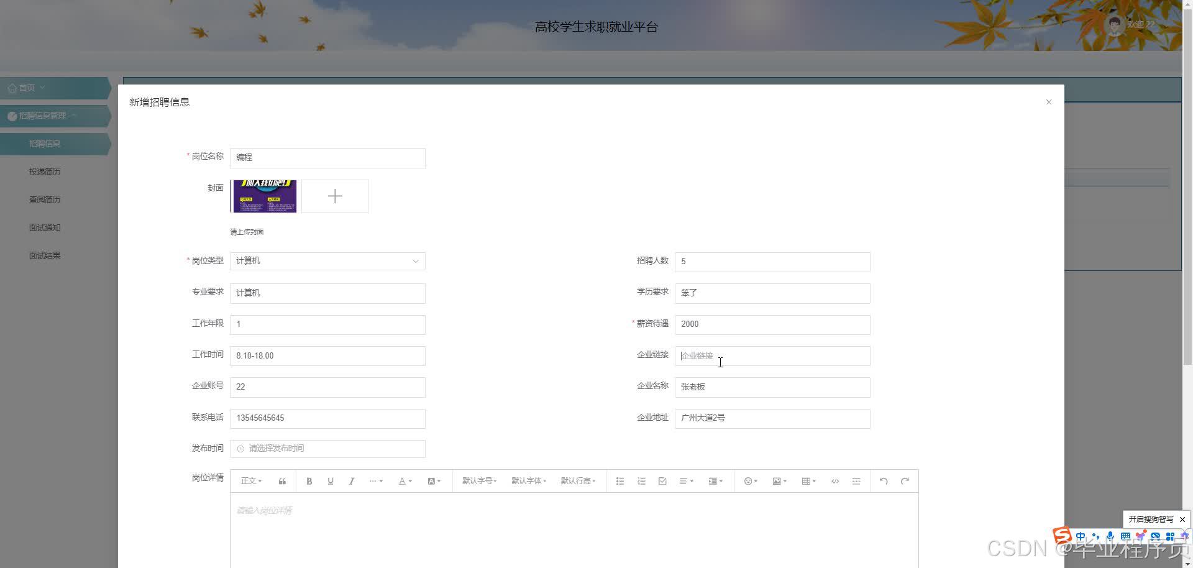Viewport: 1193px width, 568px height.
Task: Open 投递简历 in the sidebar
Action: (x=45, y=172)
